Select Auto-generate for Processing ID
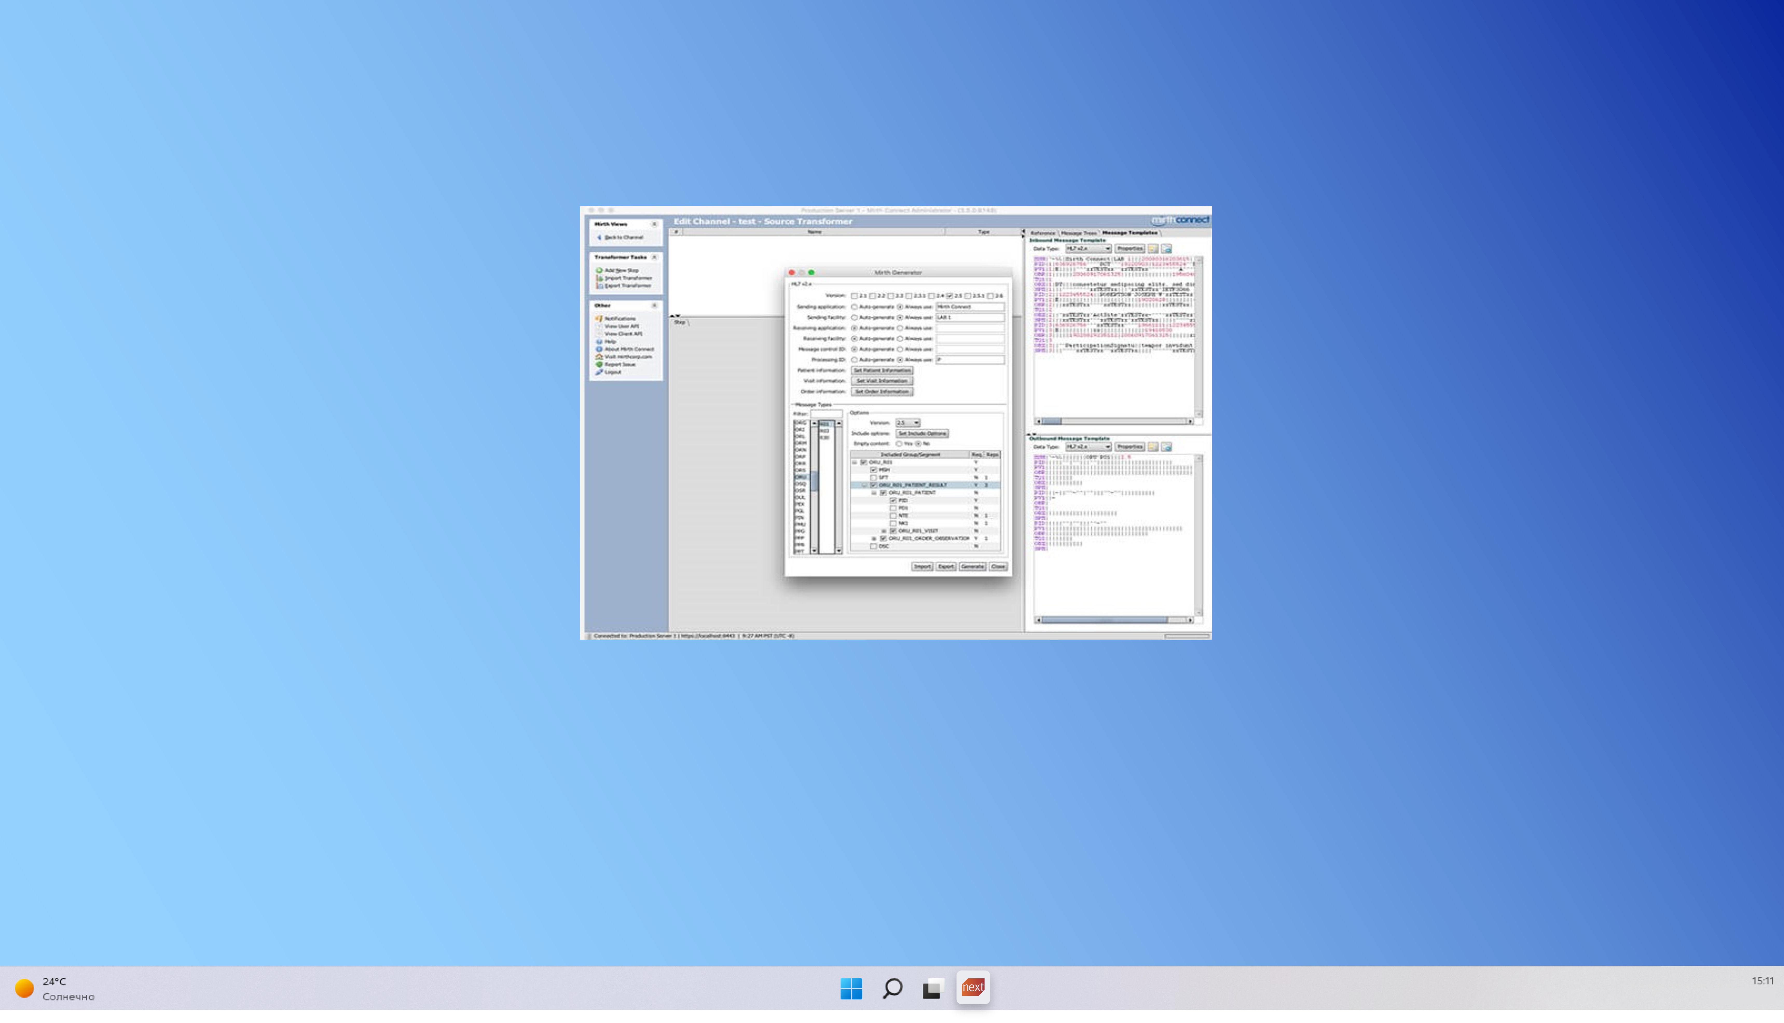Screen dimensions: 1784x1023 click(x=855, y=360)
